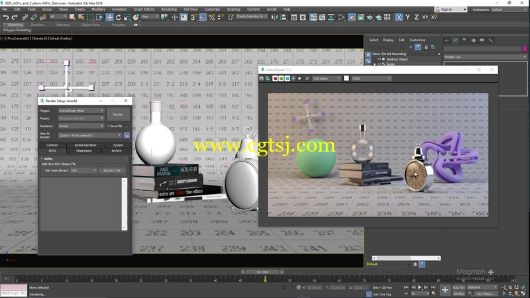Click the magenta object color swatch
530x298 pixels.
point(525,48)
